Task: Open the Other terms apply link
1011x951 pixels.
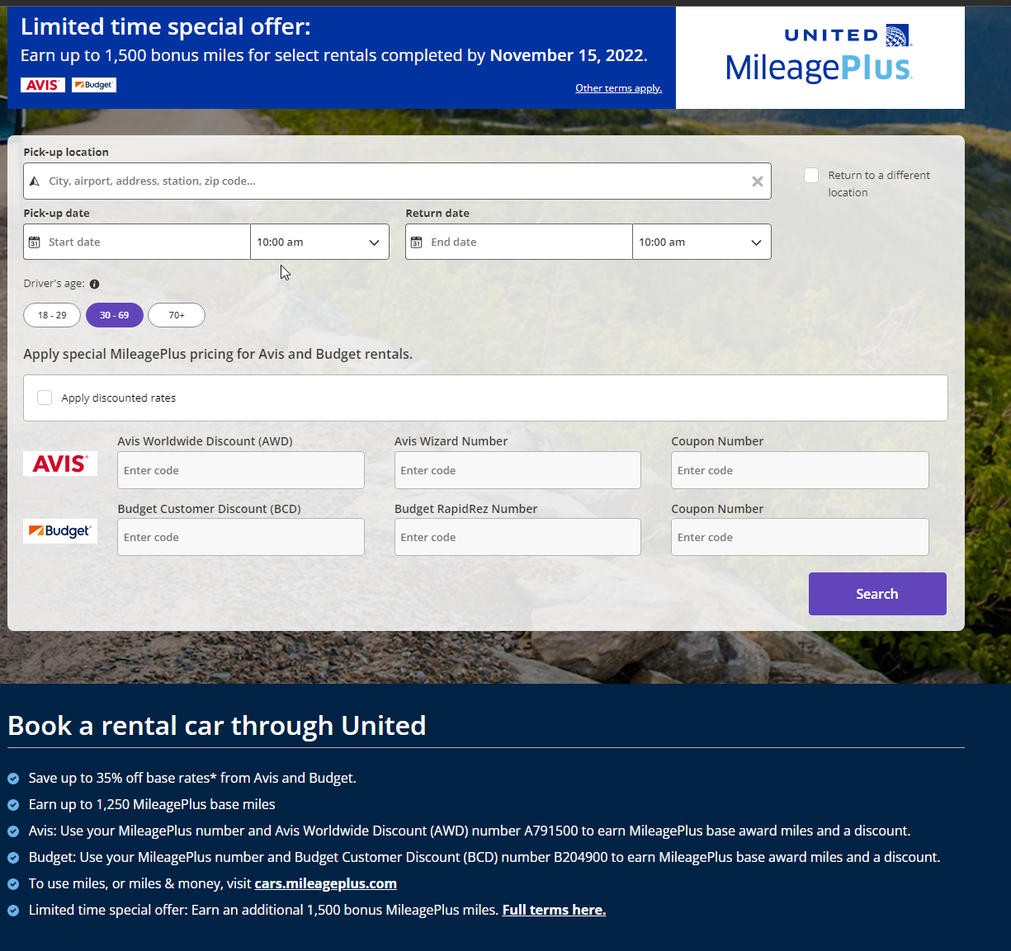Action: pos(619,88)
